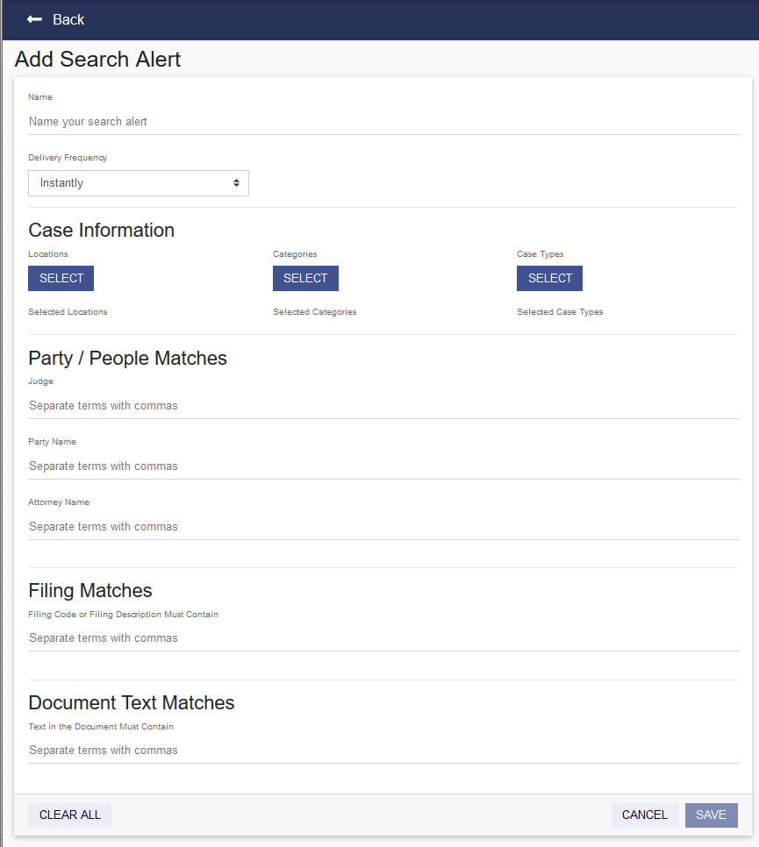Click CLEAR ALL to reset the form
The height and width of the screenshot is (847, 759).
click(69, 815)
